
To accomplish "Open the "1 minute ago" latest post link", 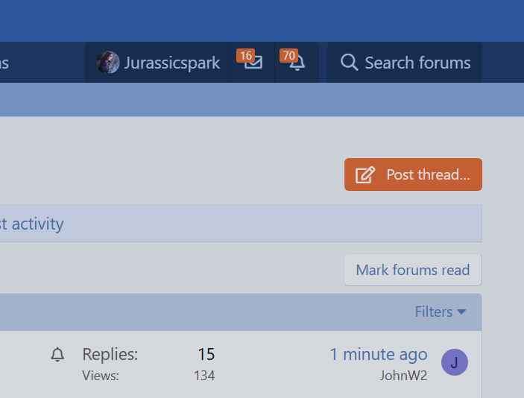I will pos(379,354).
